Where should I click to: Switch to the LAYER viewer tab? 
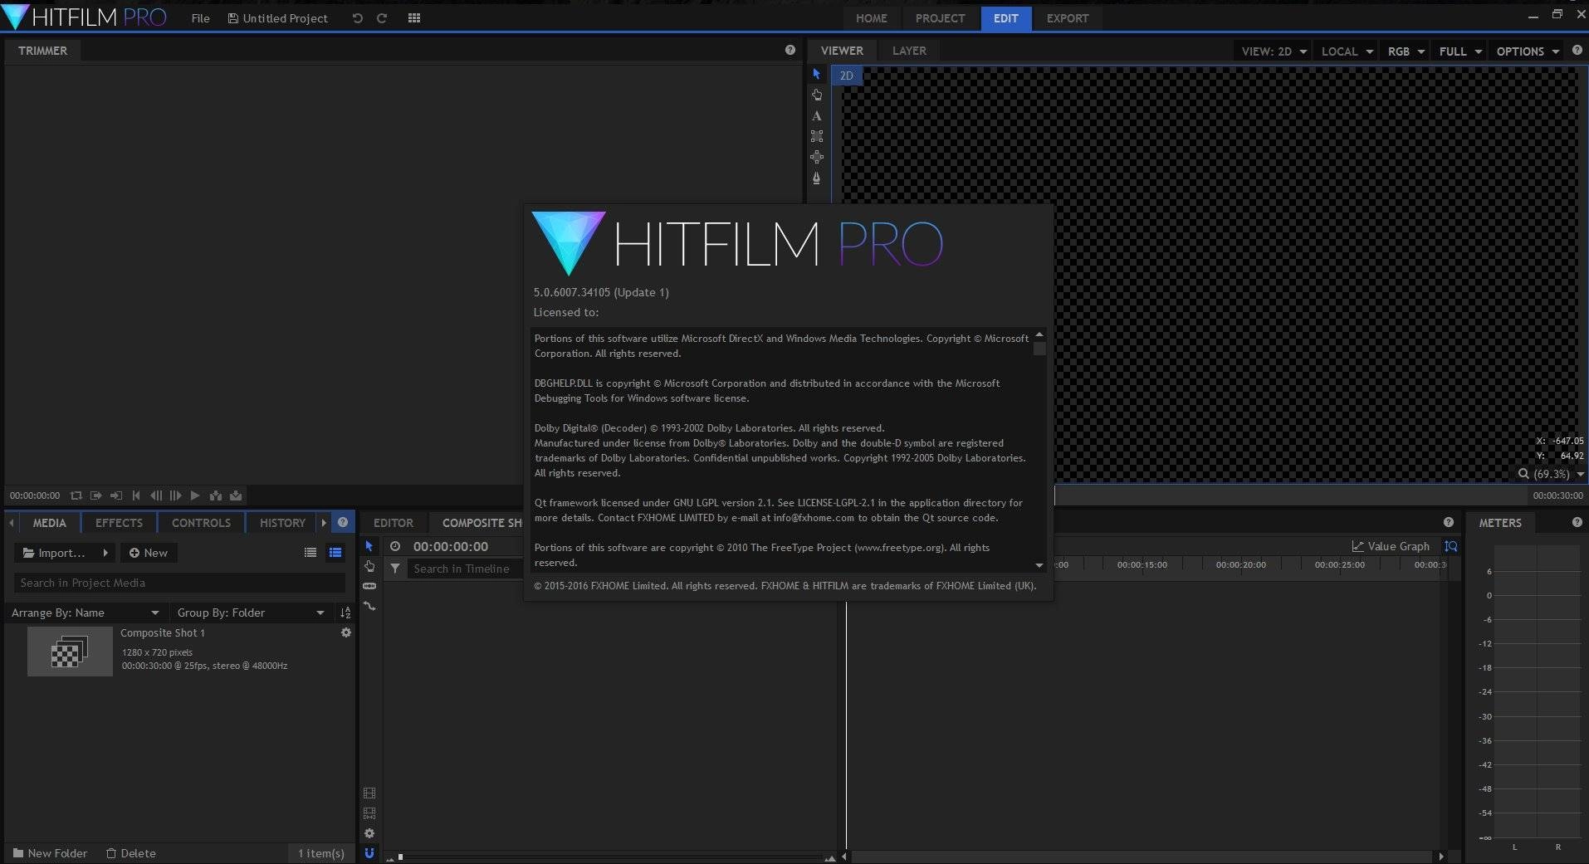pyautogui.click(x=909, y=51)
